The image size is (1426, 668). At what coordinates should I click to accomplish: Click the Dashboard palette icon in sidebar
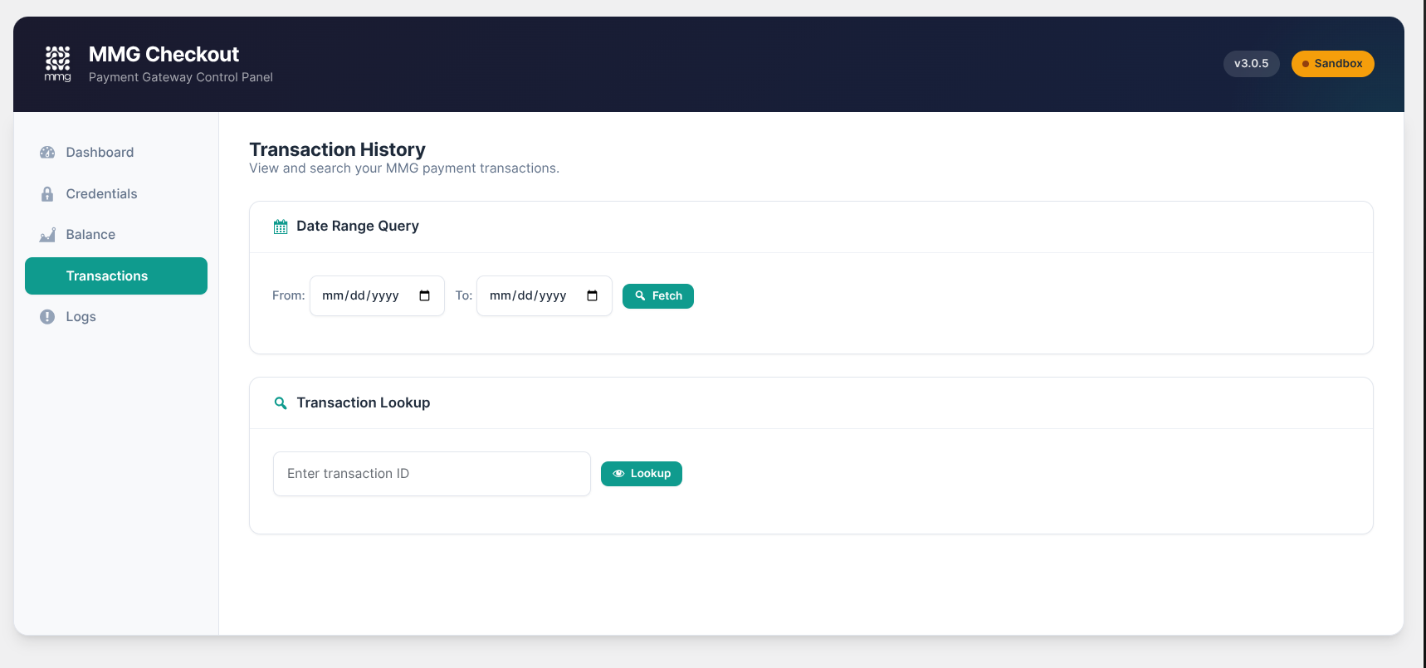[x=47, y=153]
